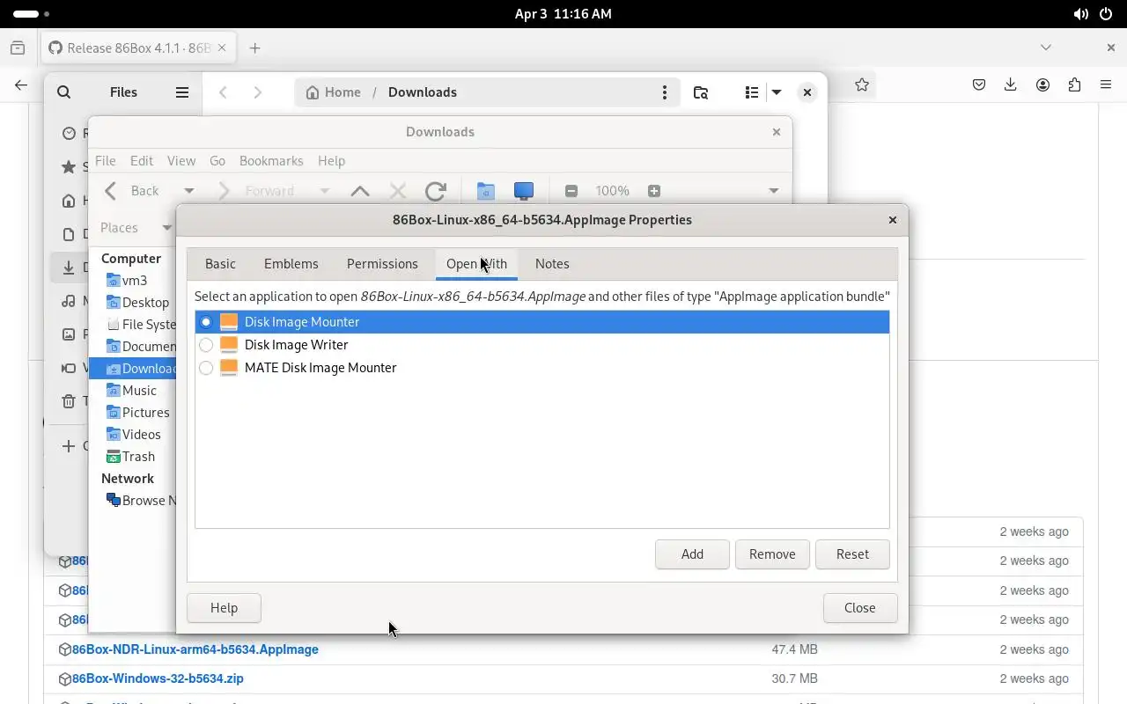Open the Help menu in Downloads window
1127x704 pixels.
coord(331,161)
